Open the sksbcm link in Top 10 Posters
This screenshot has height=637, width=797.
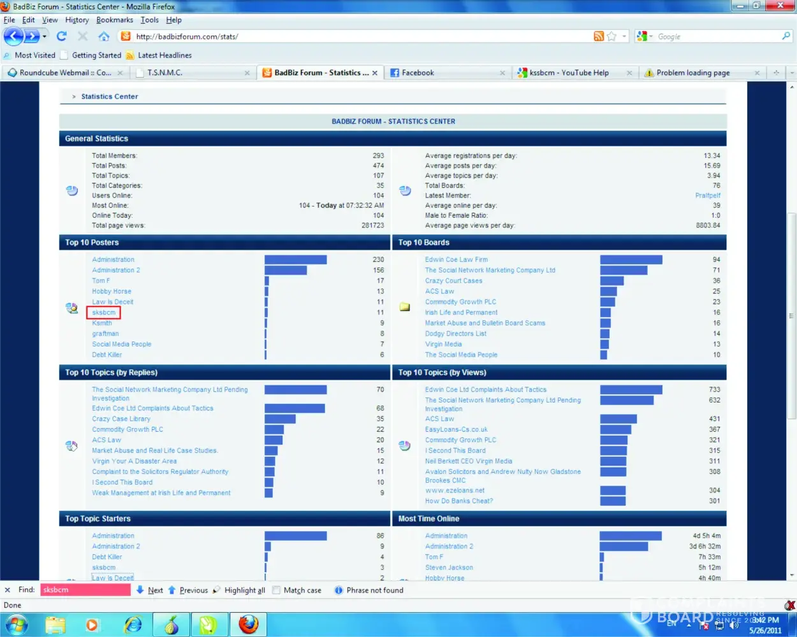(104, 313)
